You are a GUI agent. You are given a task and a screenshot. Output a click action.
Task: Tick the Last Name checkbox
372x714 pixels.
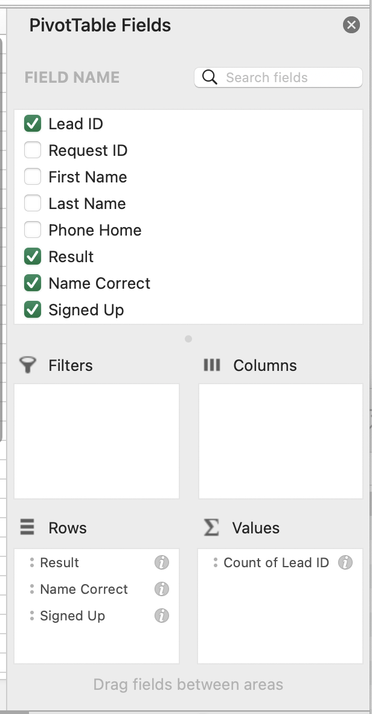click(33, 204)
